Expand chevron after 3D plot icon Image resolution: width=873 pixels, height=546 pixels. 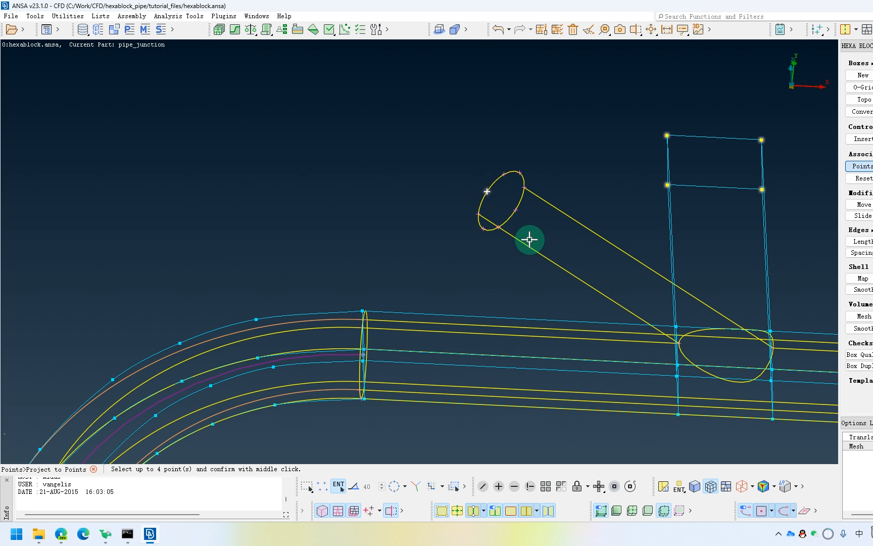pyautogui.click(x=709, y=29)
